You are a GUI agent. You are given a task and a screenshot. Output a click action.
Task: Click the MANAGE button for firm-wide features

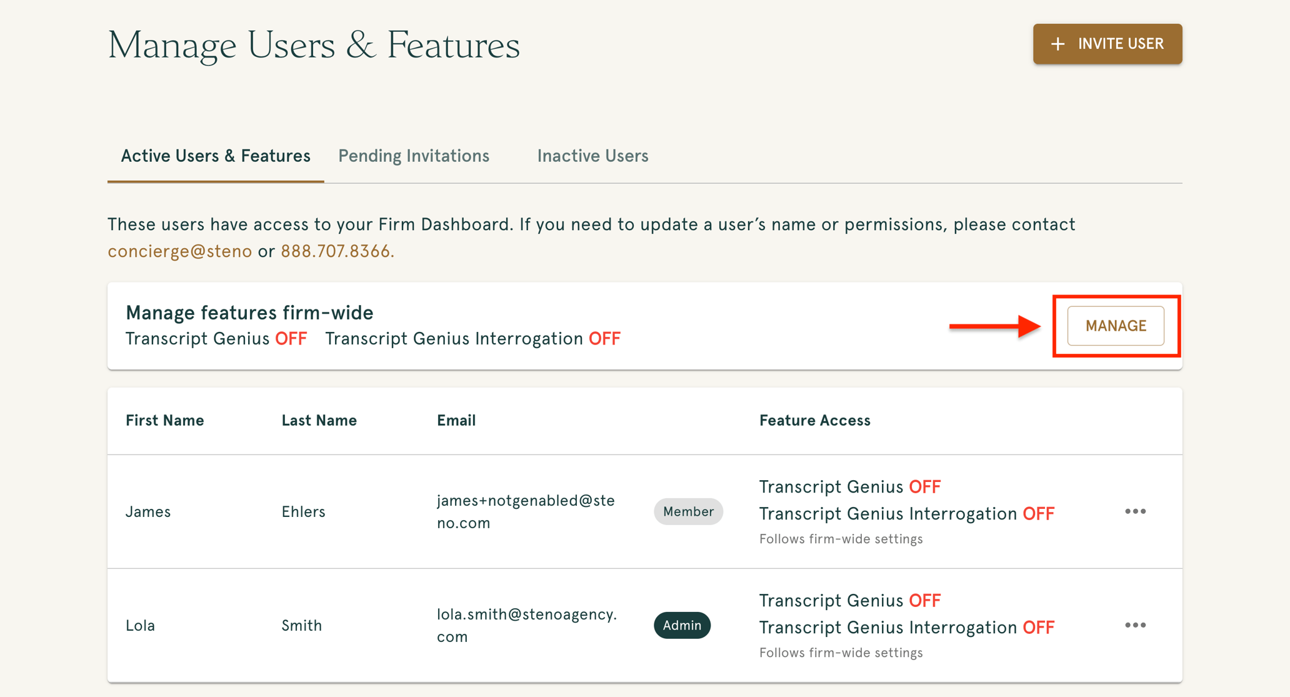point(1116,326)
